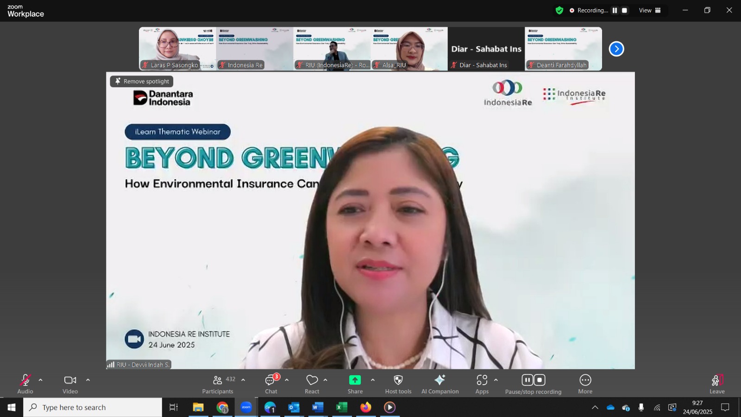Expand audio options arrow
This screenshot has width=741, height=417.
[40, 380]
